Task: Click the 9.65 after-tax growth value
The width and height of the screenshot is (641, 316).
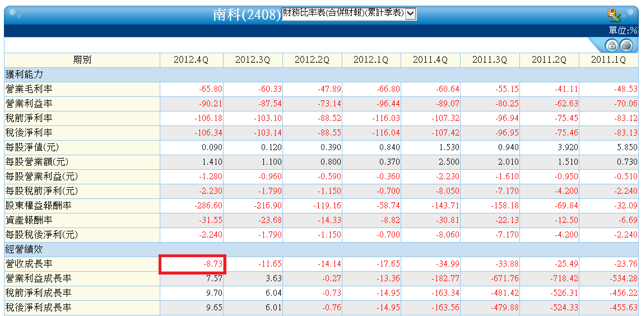Action: pyautogui.click(x=215, y=308)
